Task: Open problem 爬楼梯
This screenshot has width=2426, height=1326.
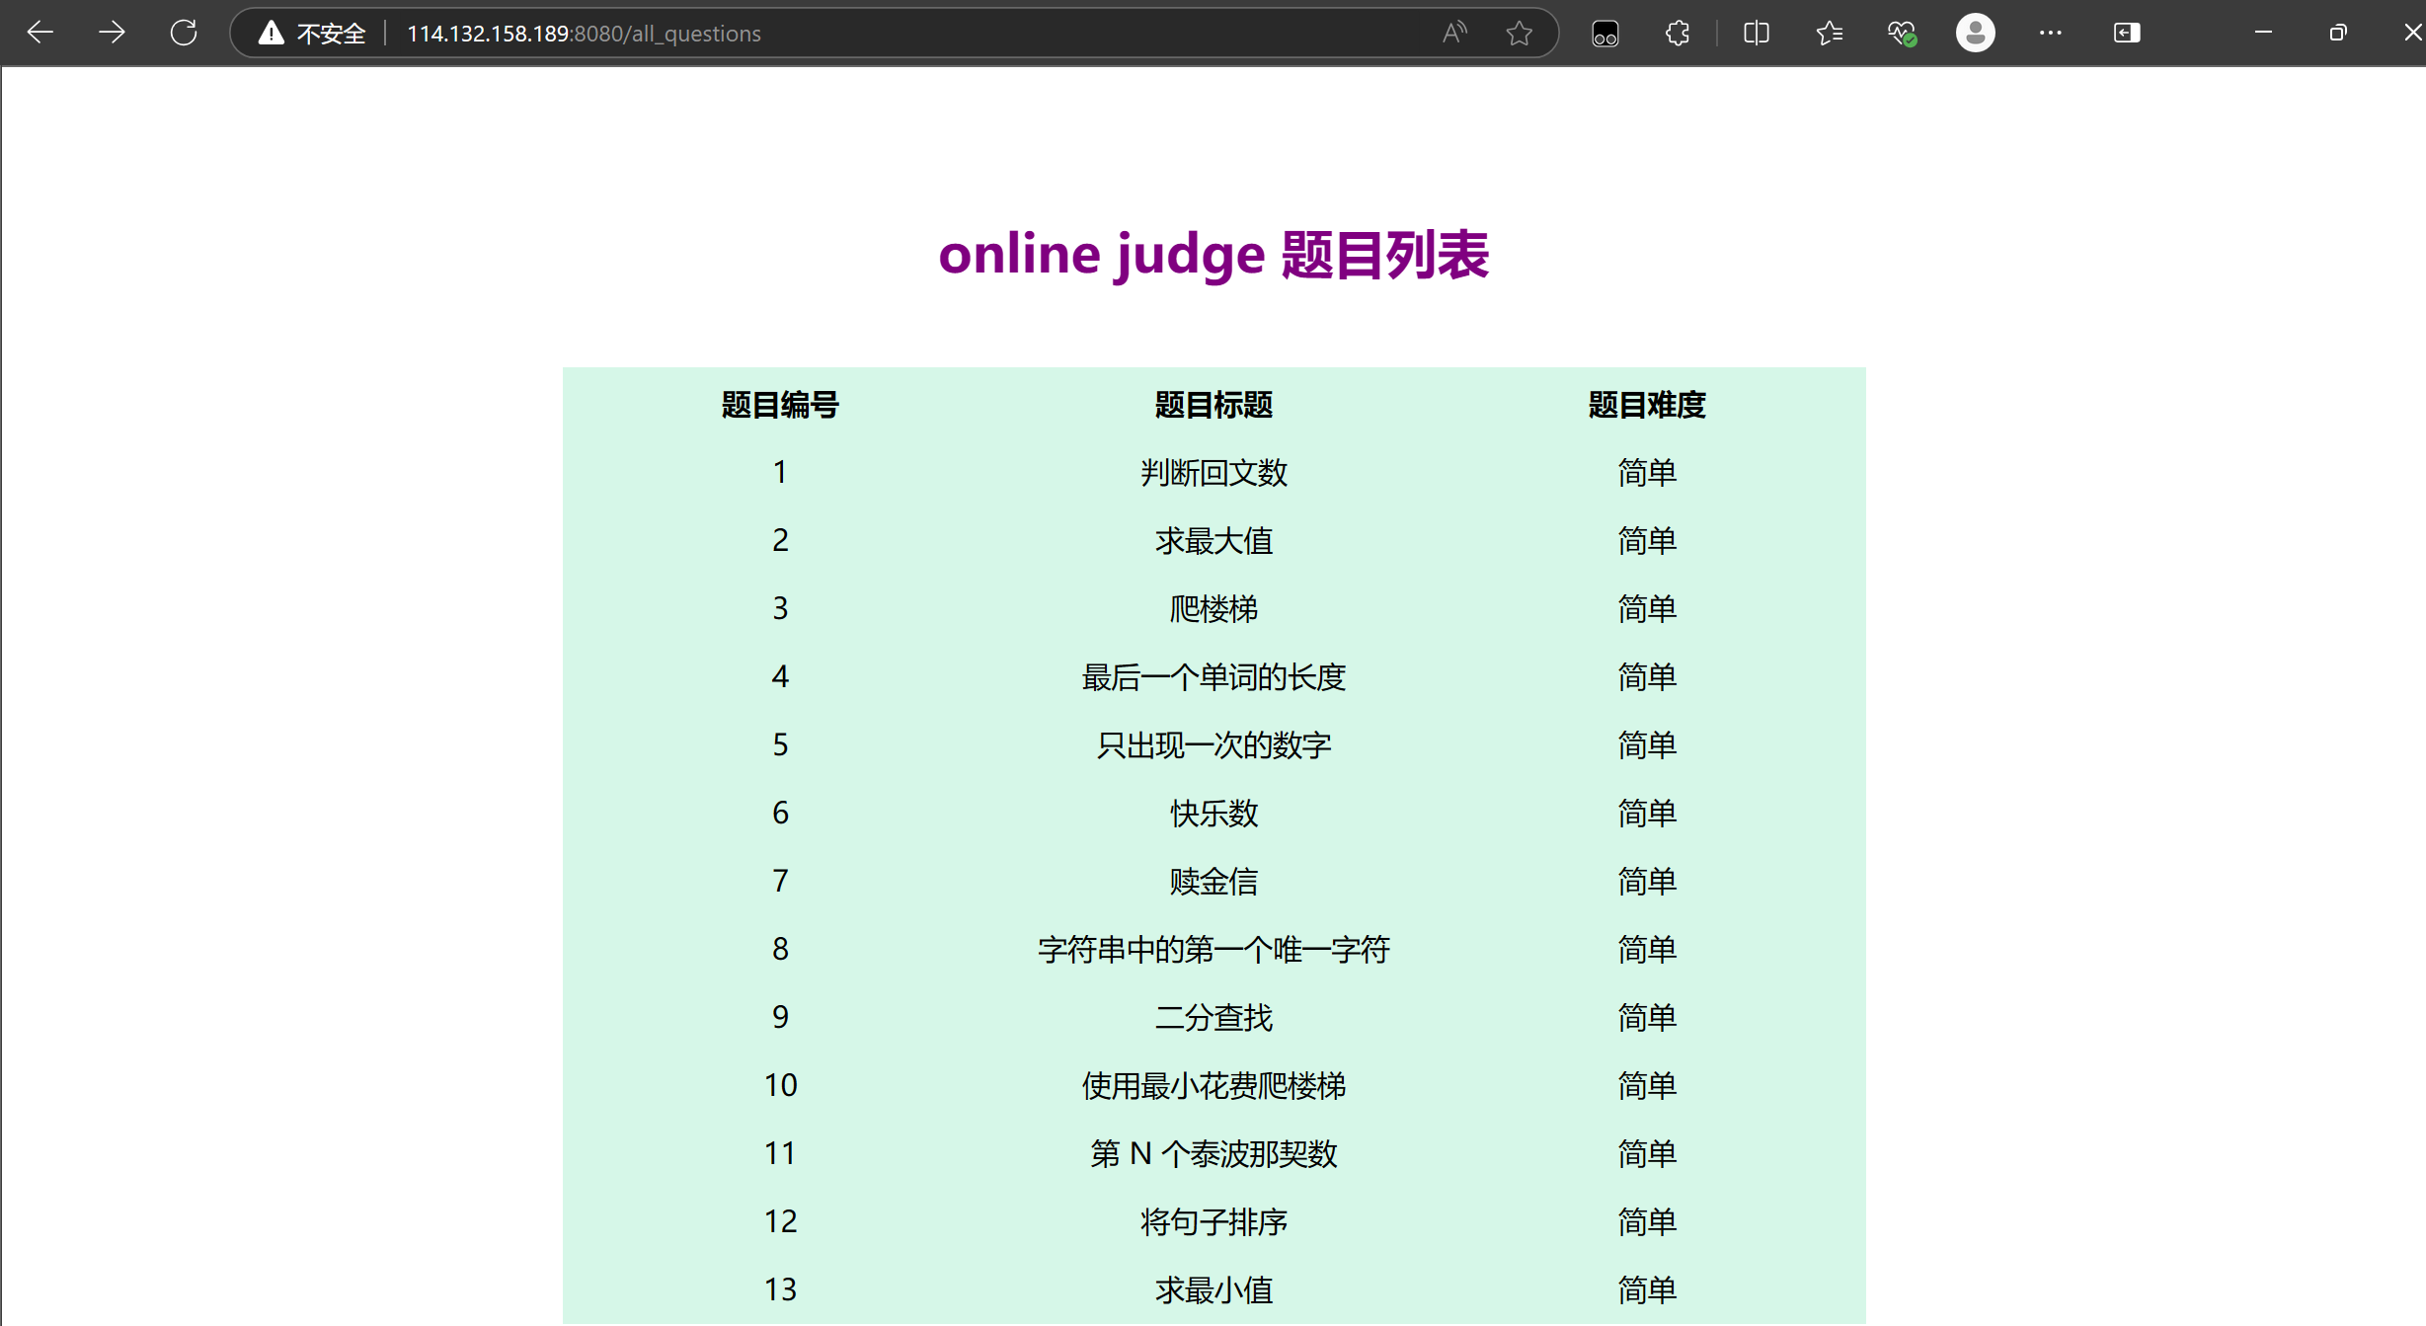Action: [x=1213, y=609]
